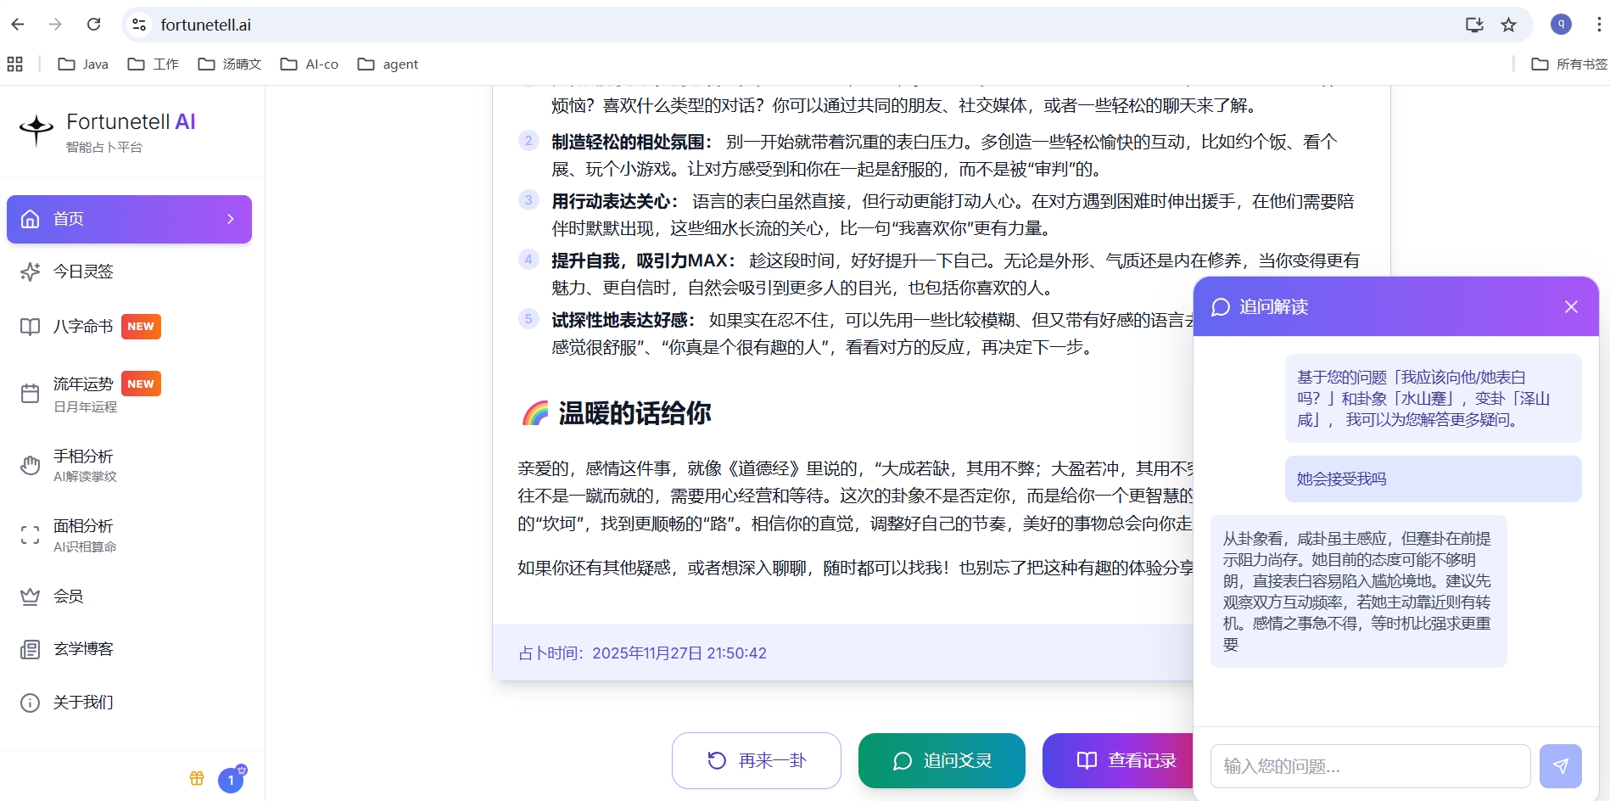Screen dimensions: 1610x801
Task: Send the follow-up question via paper plane icon
Action: tap(1561, 766)
